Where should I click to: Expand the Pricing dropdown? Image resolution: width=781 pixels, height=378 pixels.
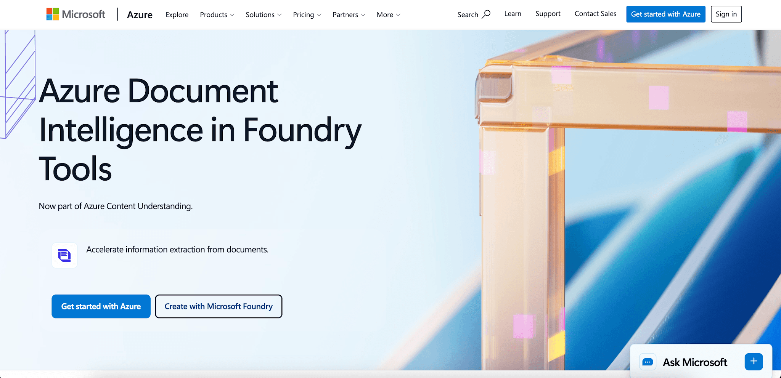point(307,15)
